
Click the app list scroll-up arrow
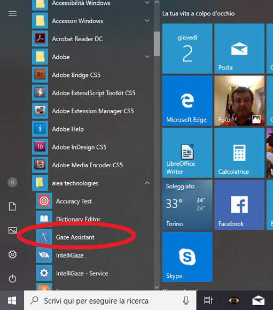pos(157,2)
